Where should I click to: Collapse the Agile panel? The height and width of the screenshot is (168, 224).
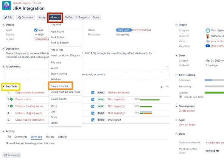point(176,120)
